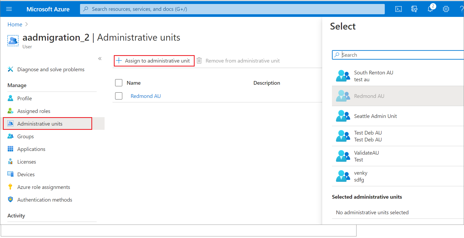
Task: Click the trash icon for Remove from administrative unit
Action: pos(199,61)
